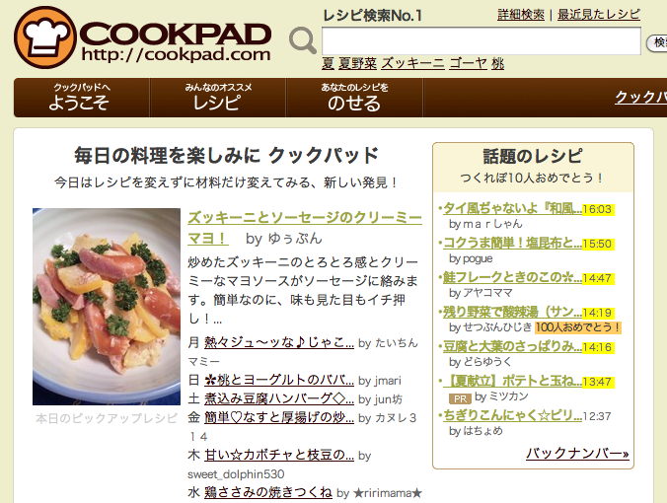Focus the recipe search input box
The width and height of the screenshot is (667, 503).
click(x=482, y=40)
